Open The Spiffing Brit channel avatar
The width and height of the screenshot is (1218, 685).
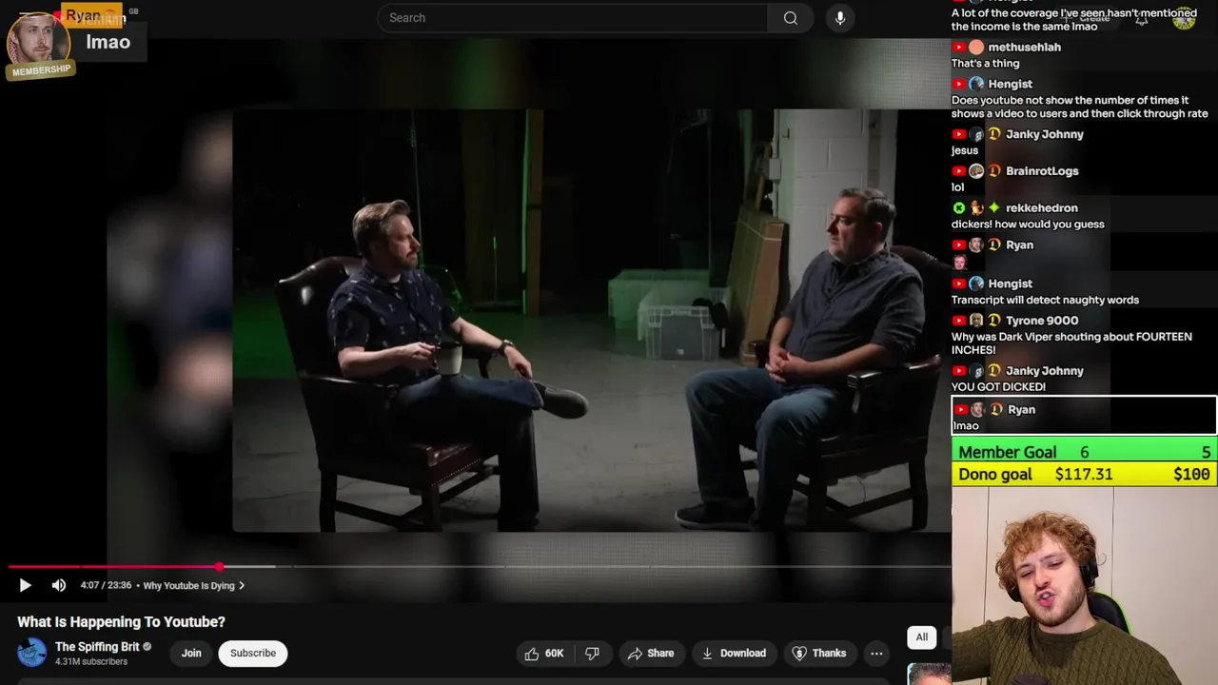[32, 653]
